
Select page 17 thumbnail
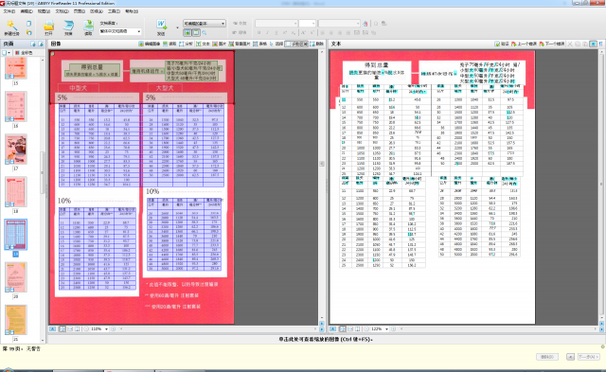tap(16, 150)
